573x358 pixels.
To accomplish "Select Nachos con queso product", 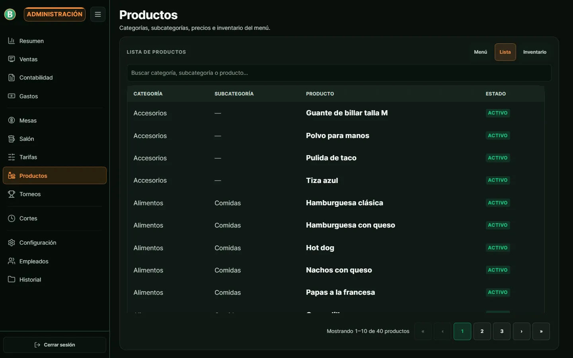I will (x=339, y=270).
